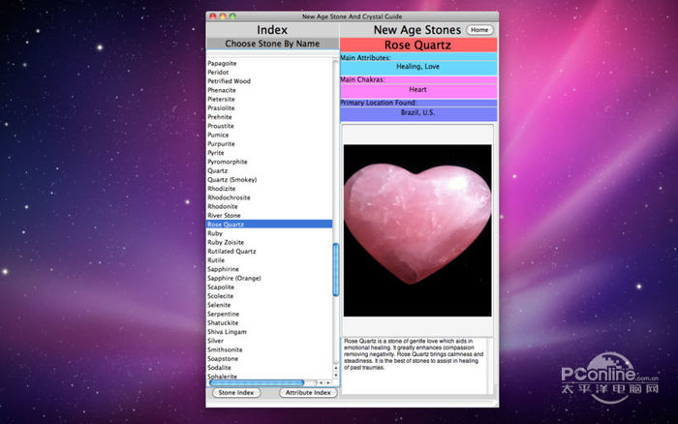Screen dimensions: 678x424
Task: Click the stone list scroll up arrow
Action: 336,367
